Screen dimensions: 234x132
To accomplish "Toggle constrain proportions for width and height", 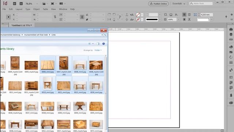I will pos(55,17).
